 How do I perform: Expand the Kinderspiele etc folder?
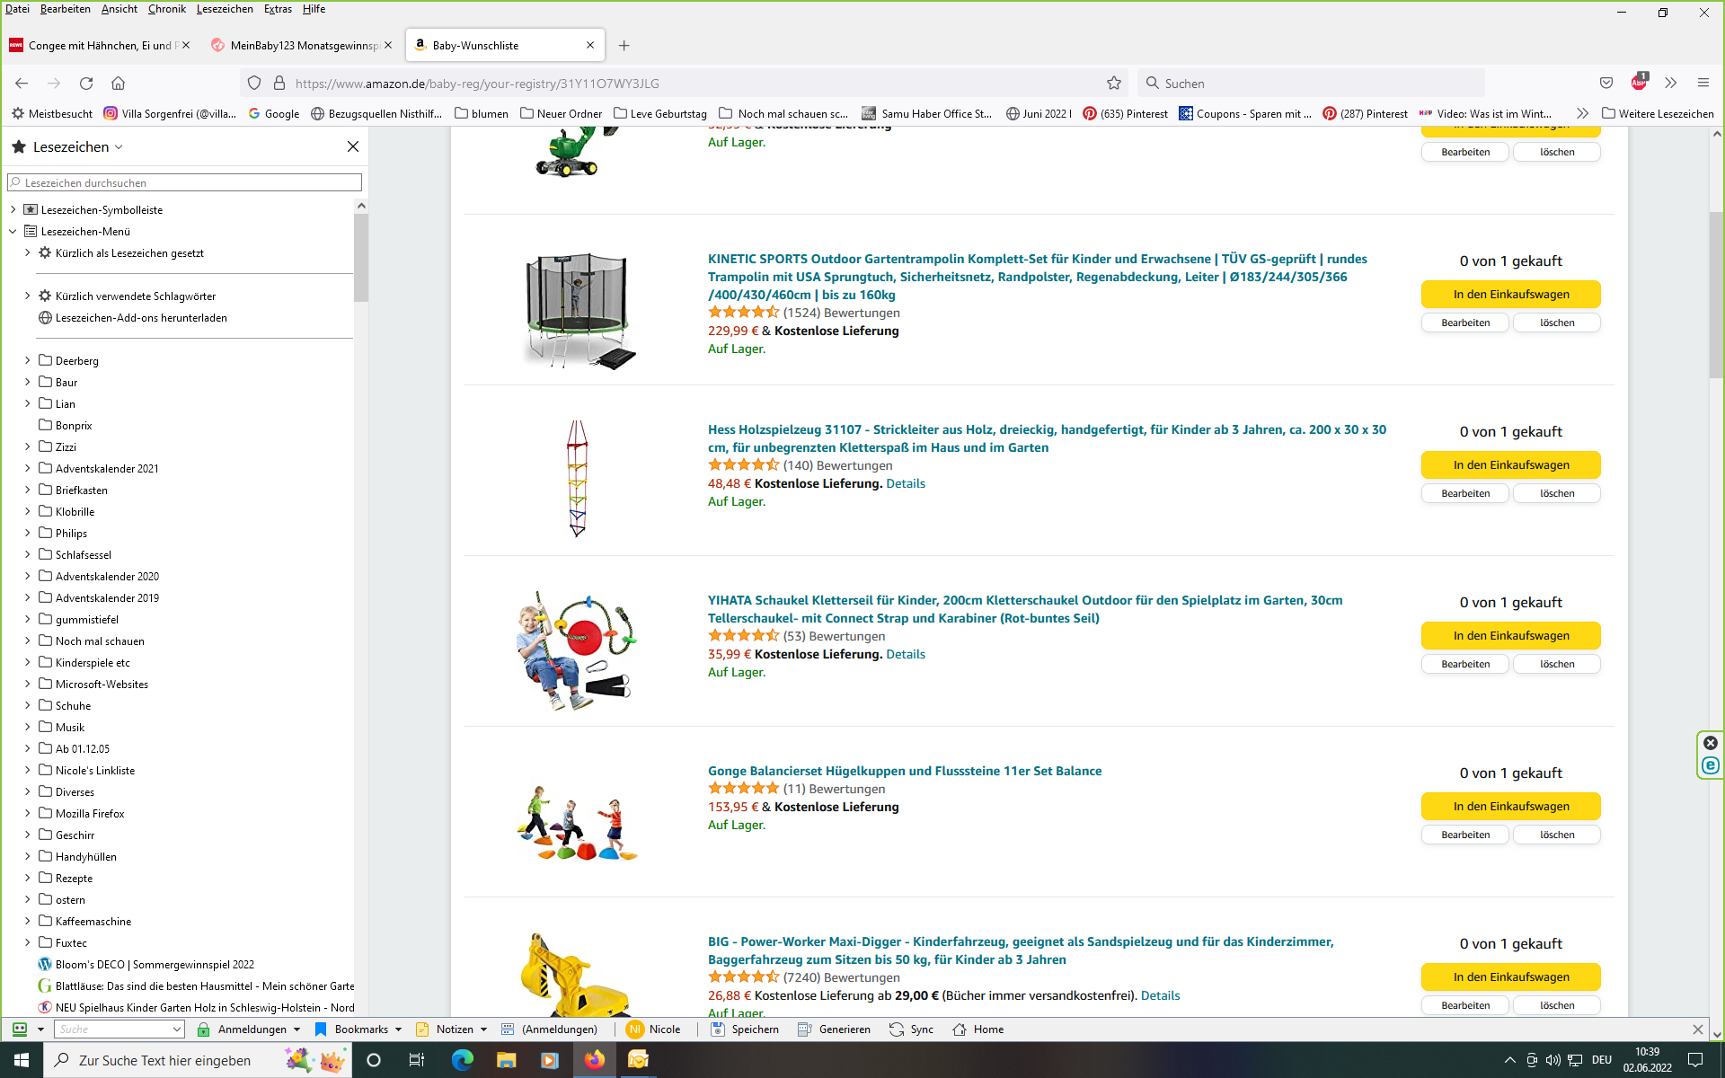(28, 662)
